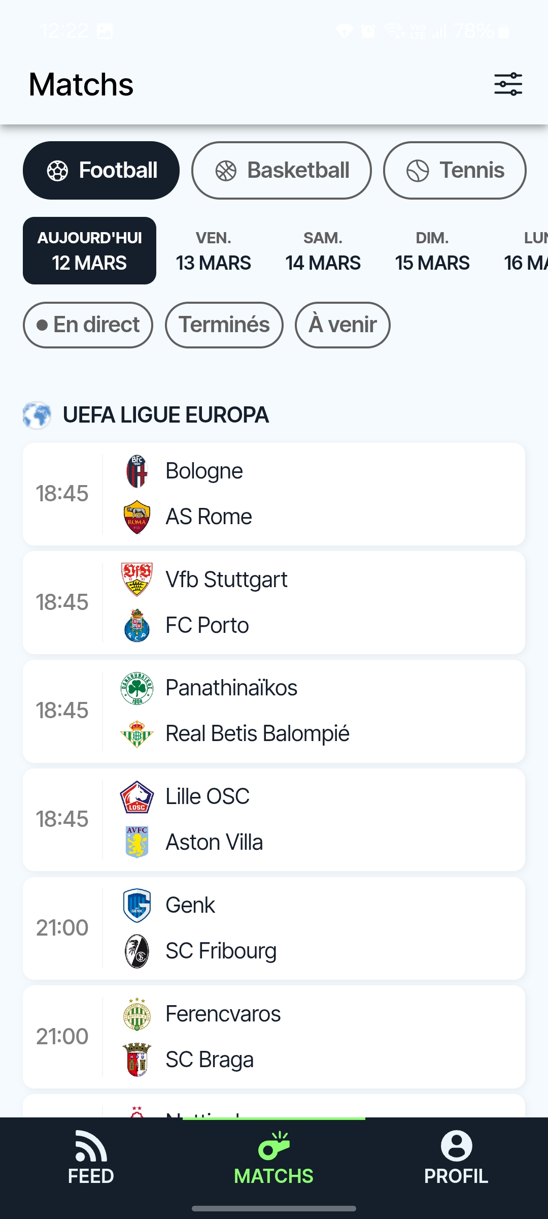The image size is (548, 1219).
Task: Choose Ven. 13 Mars date
Action: 214,250
